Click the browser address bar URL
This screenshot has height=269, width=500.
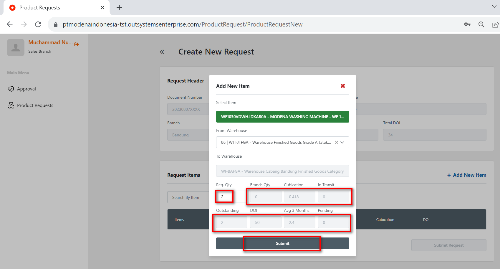click(x=183, y=24)
